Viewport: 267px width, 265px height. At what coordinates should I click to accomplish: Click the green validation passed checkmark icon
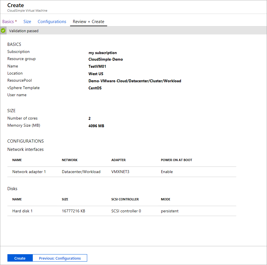3,30
